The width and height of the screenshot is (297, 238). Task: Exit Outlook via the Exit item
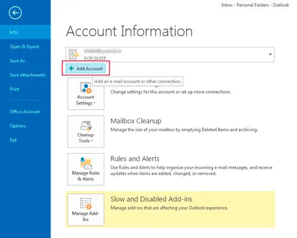[13, 140]
